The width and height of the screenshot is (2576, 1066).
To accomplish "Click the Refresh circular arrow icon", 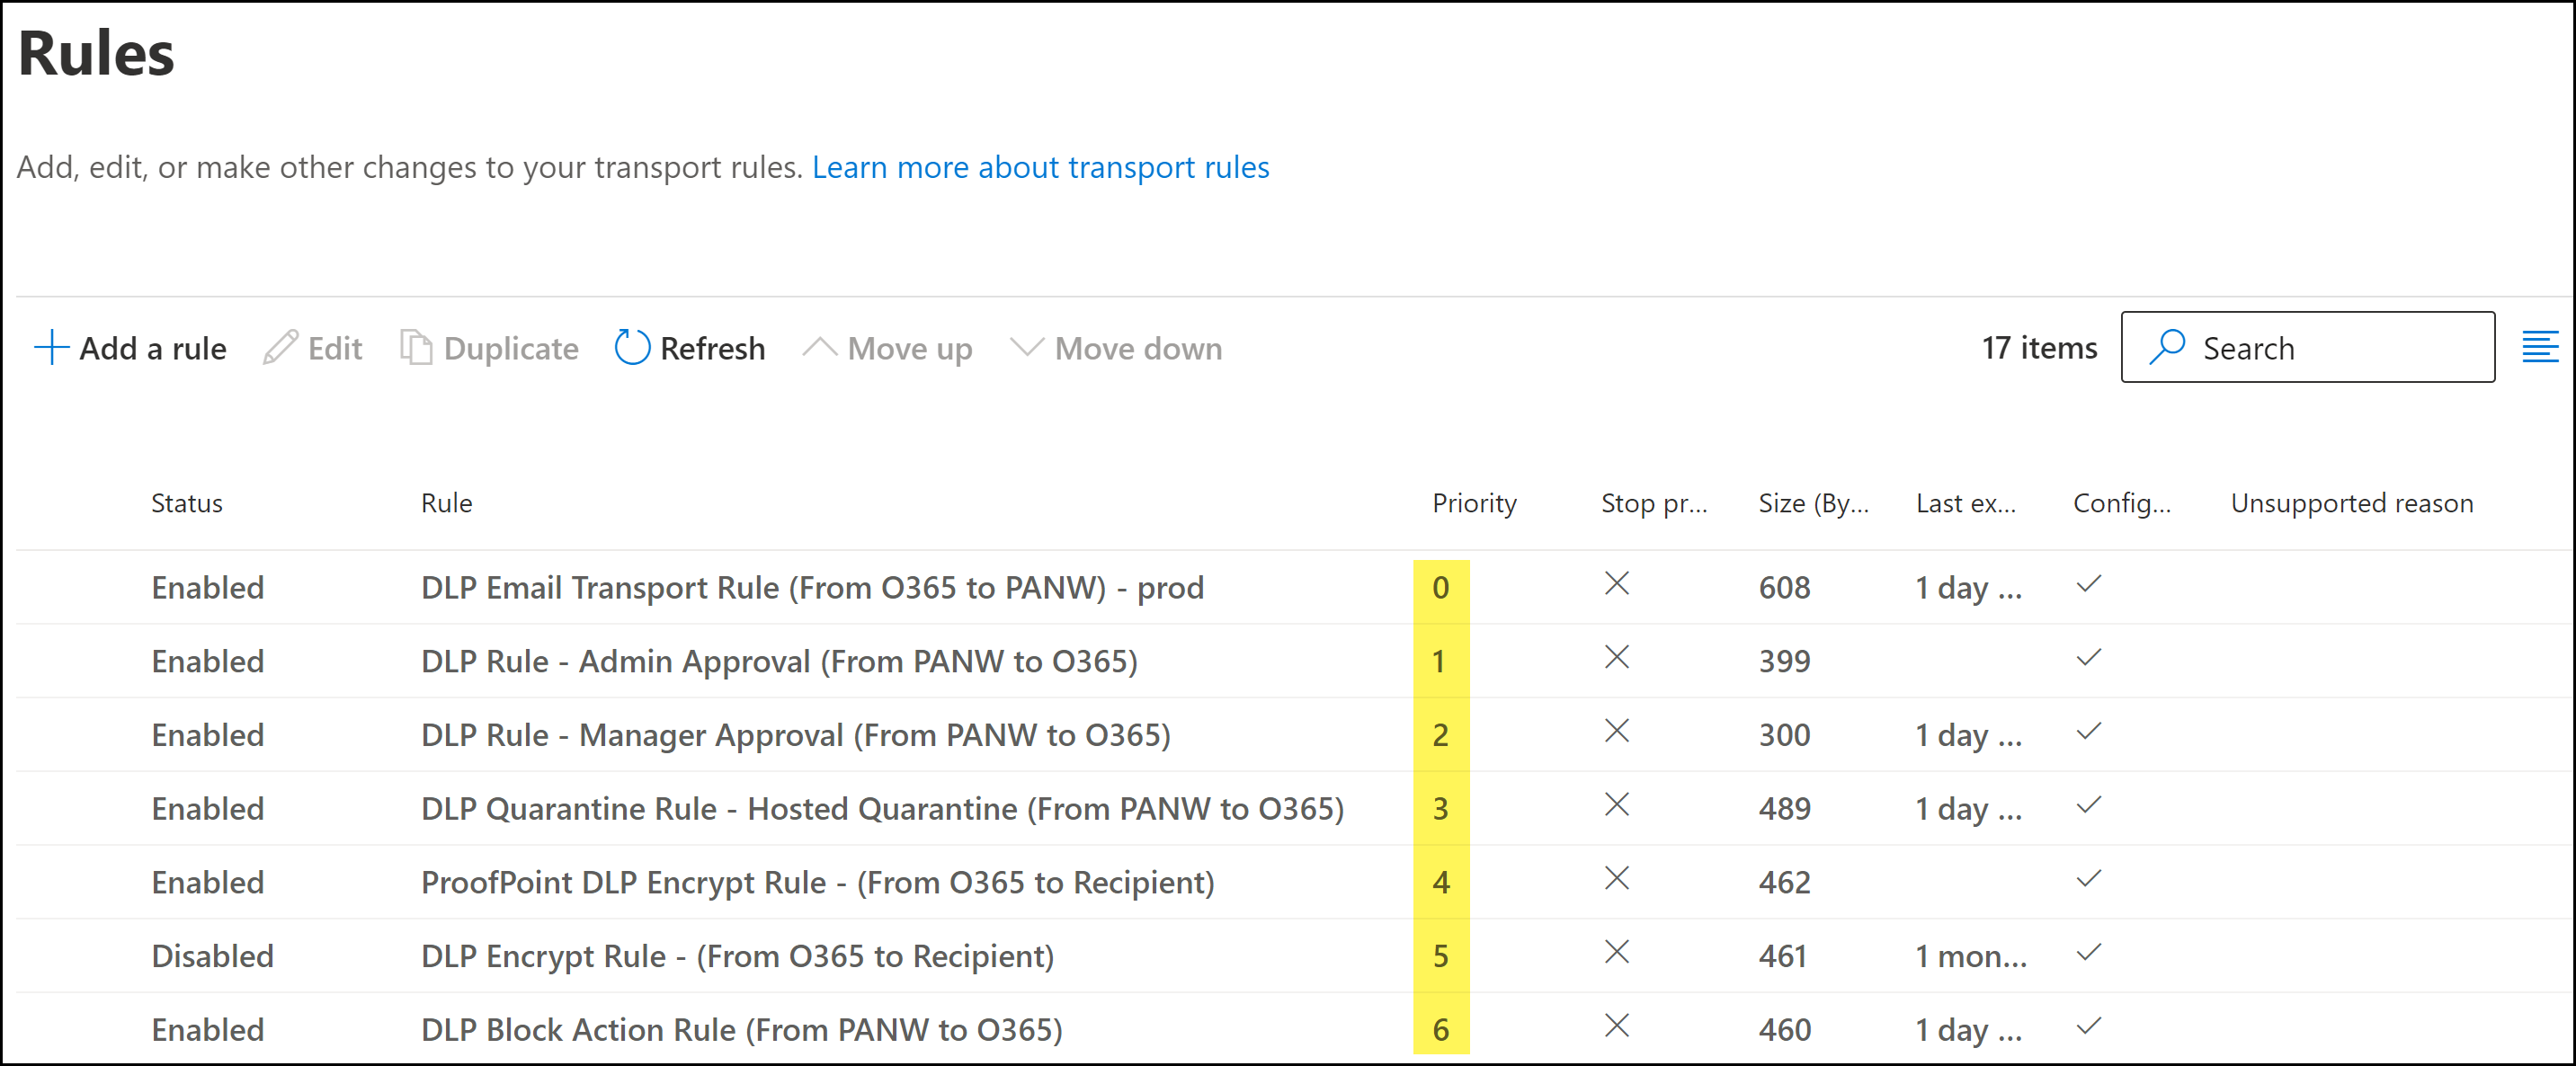I will pyautogui.click(x=632, y=348).
